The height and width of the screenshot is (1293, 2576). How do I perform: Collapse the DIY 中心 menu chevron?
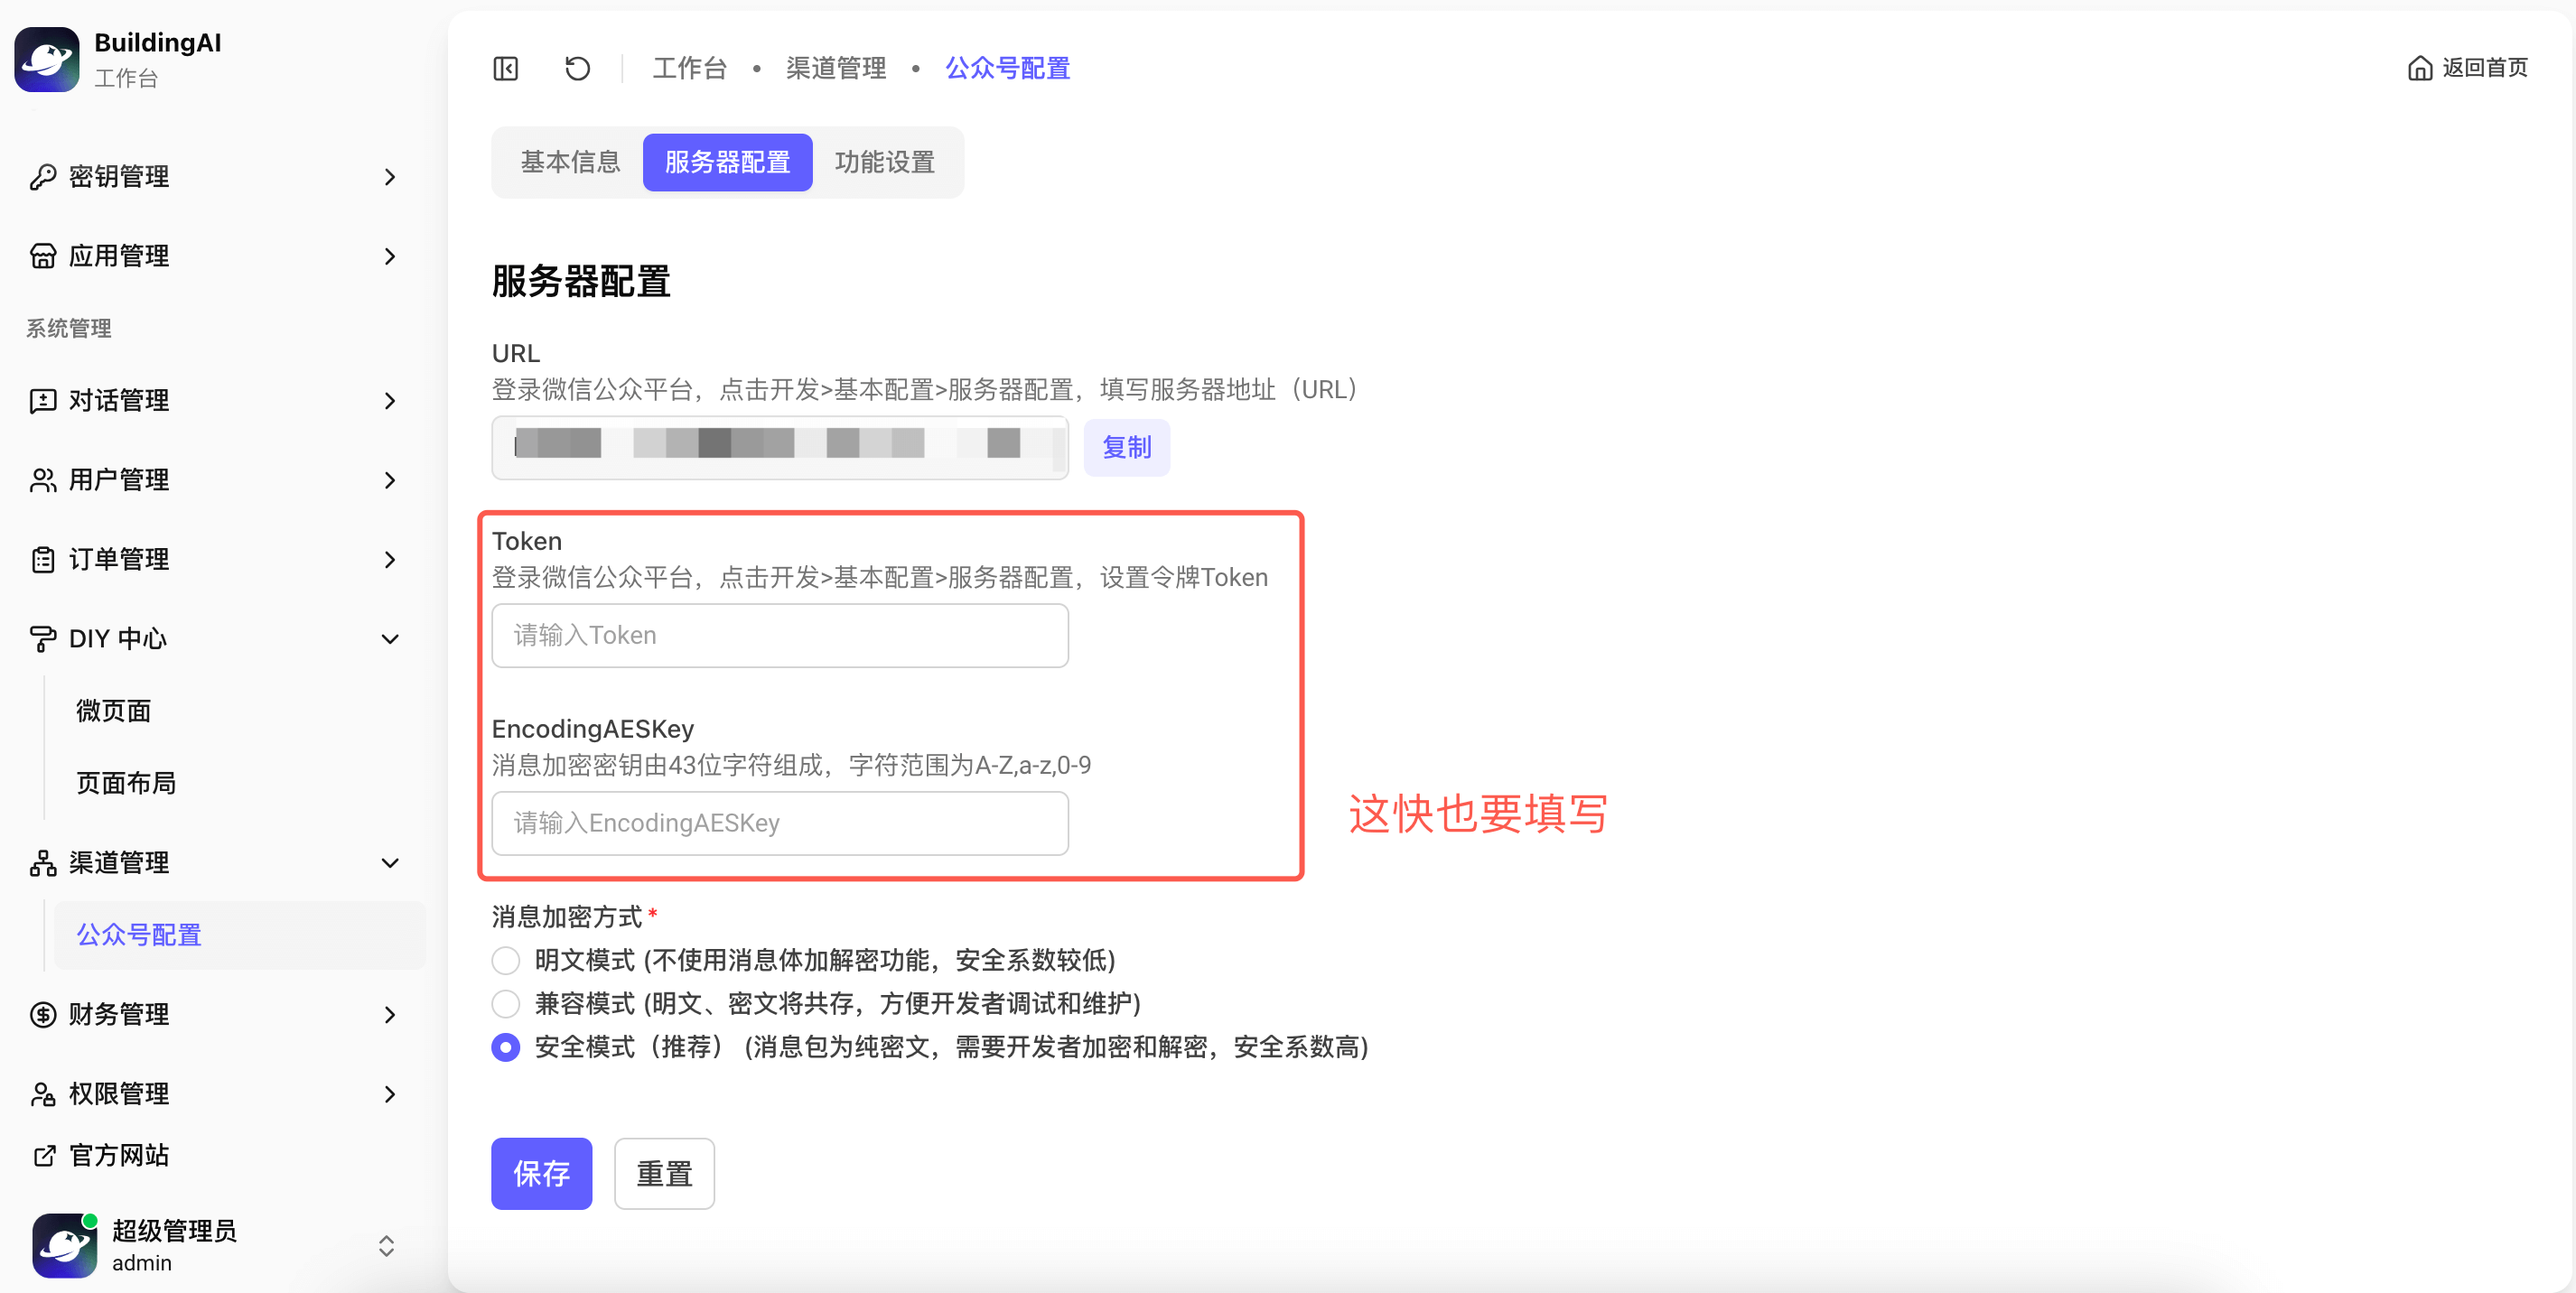390,639
